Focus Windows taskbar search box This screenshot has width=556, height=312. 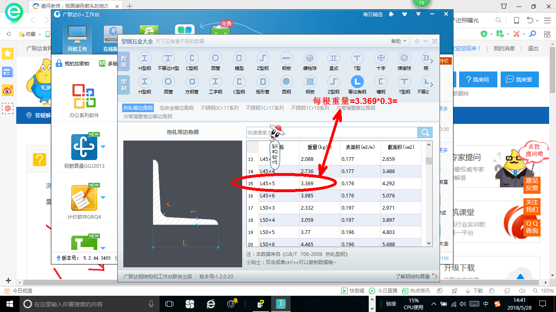click(x=89, y=304)
